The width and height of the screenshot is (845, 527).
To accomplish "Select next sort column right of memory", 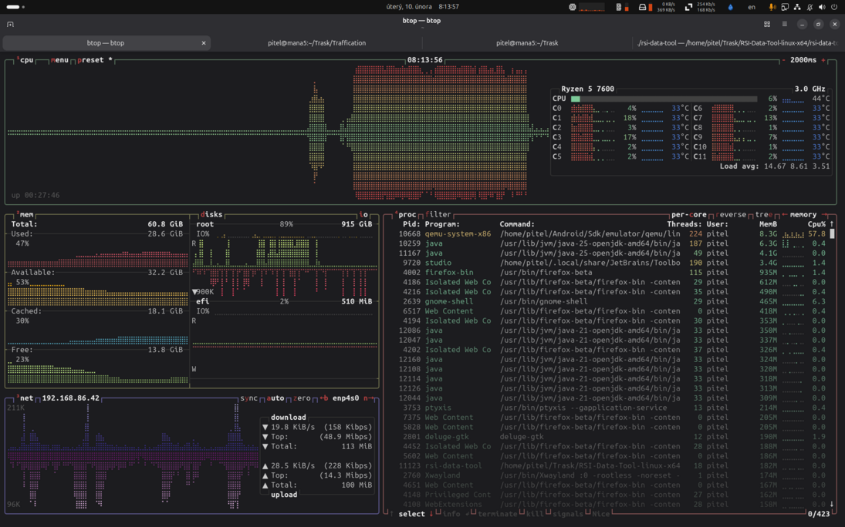I will point(824,214).
